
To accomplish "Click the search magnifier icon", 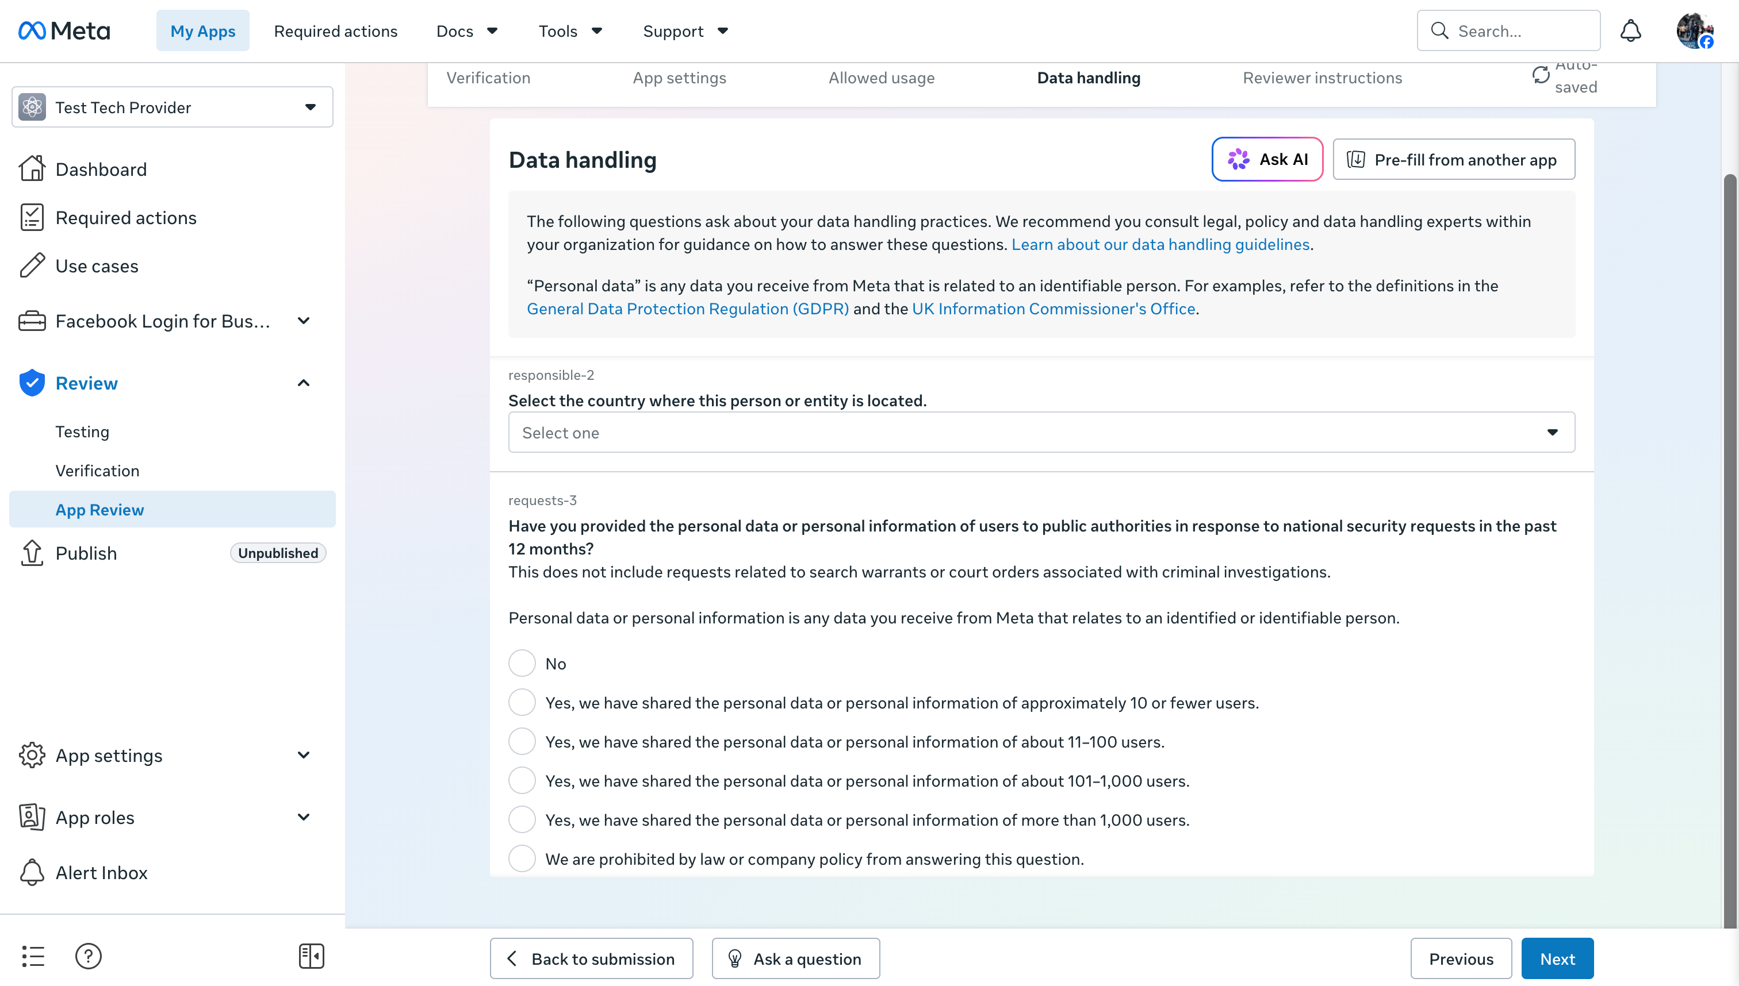I will point(1439,30).
